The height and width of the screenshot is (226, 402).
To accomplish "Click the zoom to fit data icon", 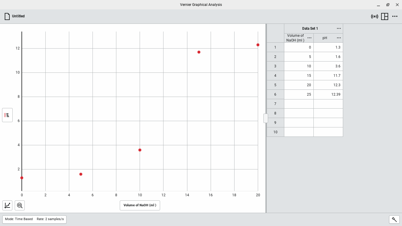I will click(x=20, y=205).
